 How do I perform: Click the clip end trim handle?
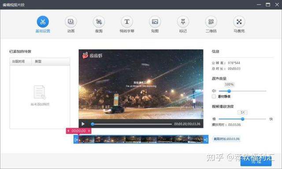(x=206, y=140)
